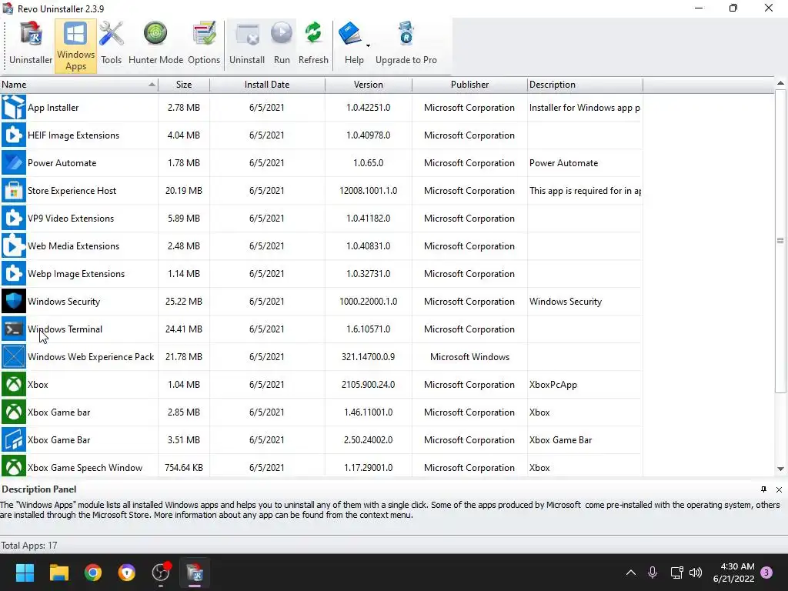Expand the Help dropdown arrow
This screenshot has width=788, height=591.
(369, 45)
